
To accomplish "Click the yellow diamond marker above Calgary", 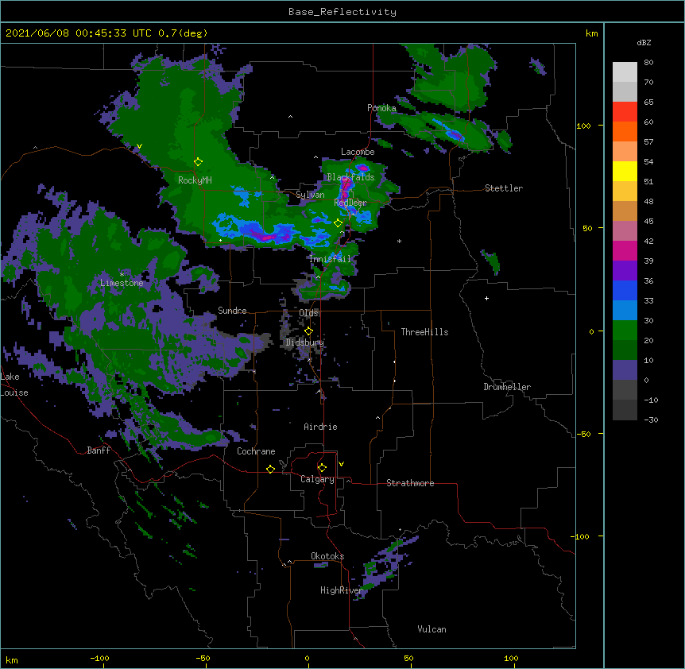I will pyautogui.click(x=322, y=468).
